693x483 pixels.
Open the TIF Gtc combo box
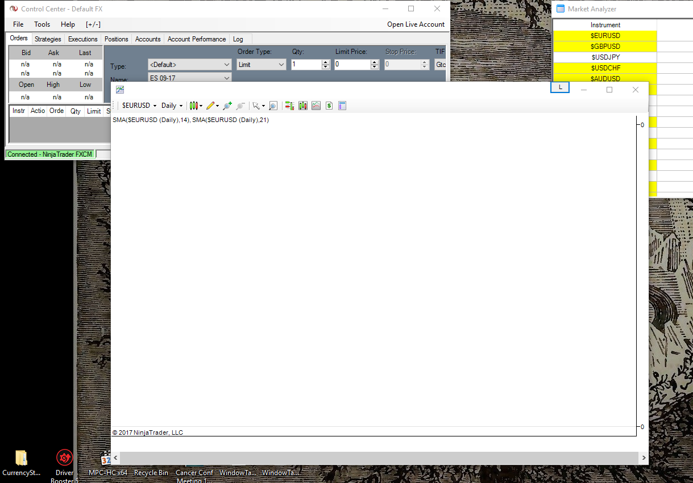coord(441,65)
